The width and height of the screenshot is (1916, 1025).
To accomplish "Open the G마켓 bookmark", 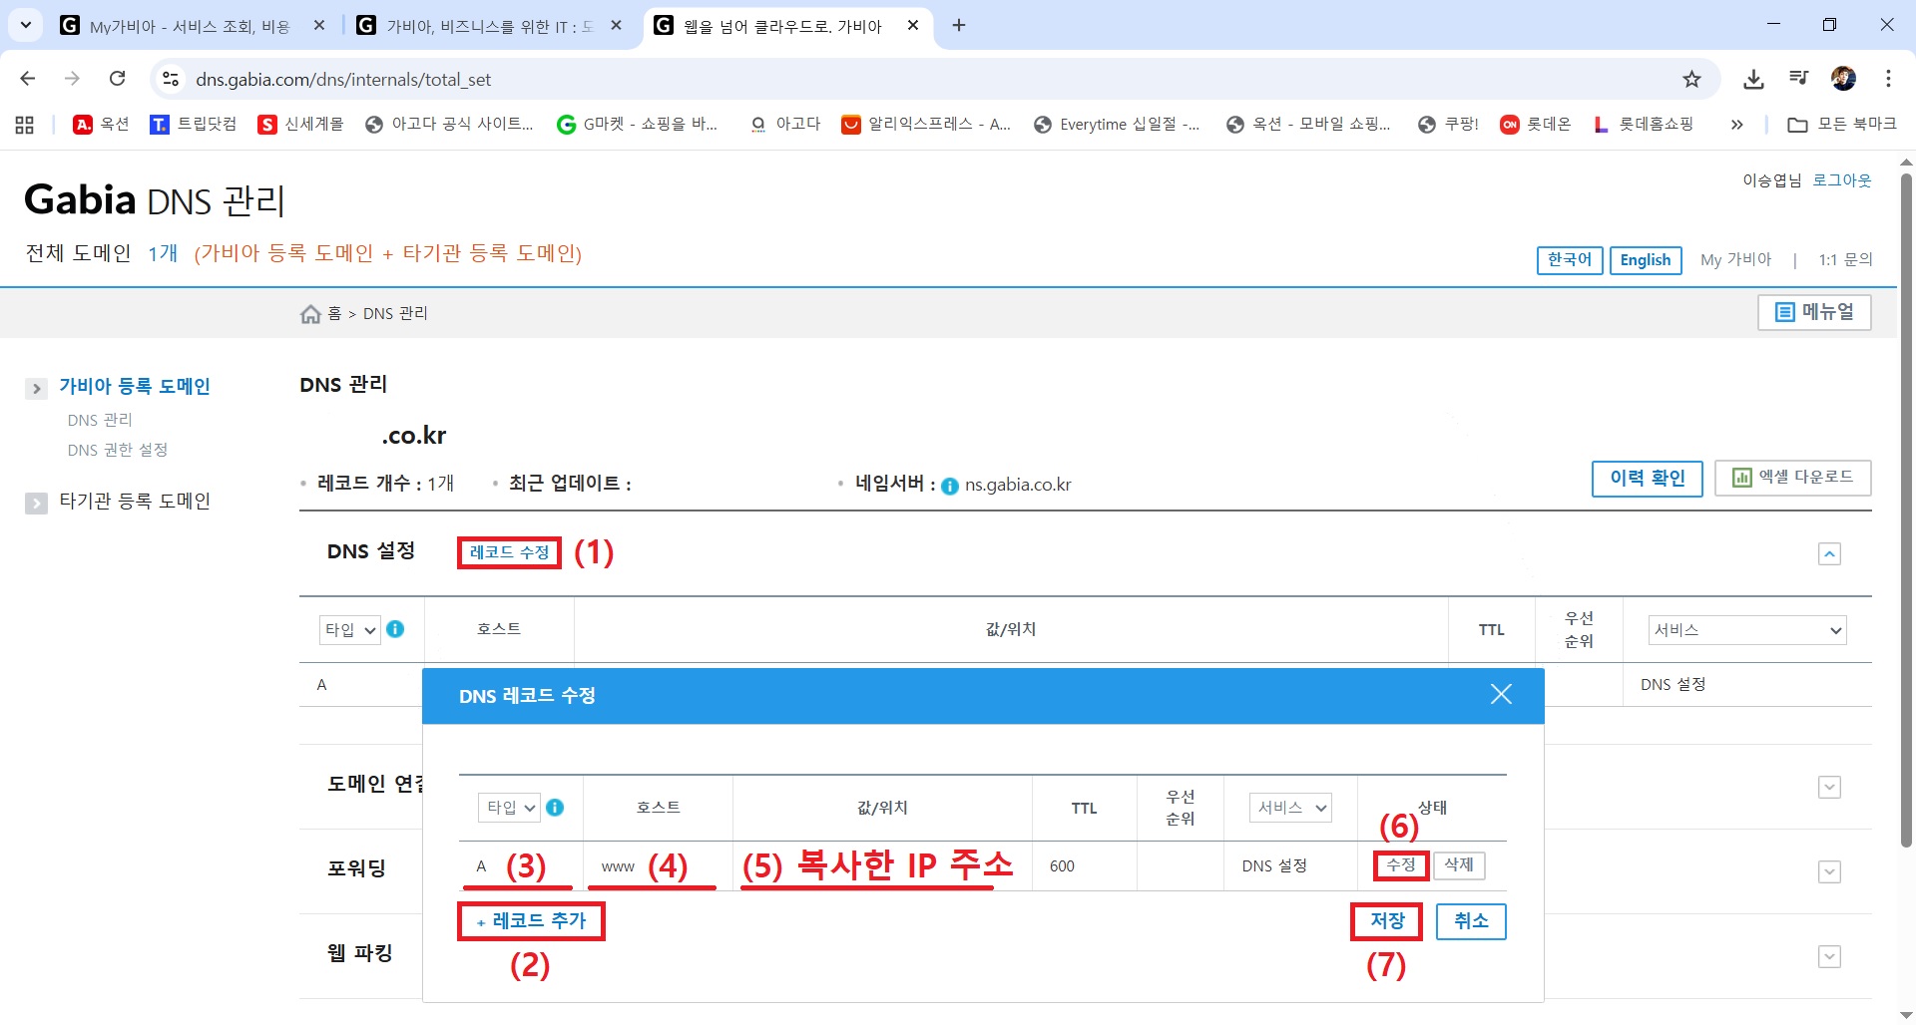I will click(637, 125).
